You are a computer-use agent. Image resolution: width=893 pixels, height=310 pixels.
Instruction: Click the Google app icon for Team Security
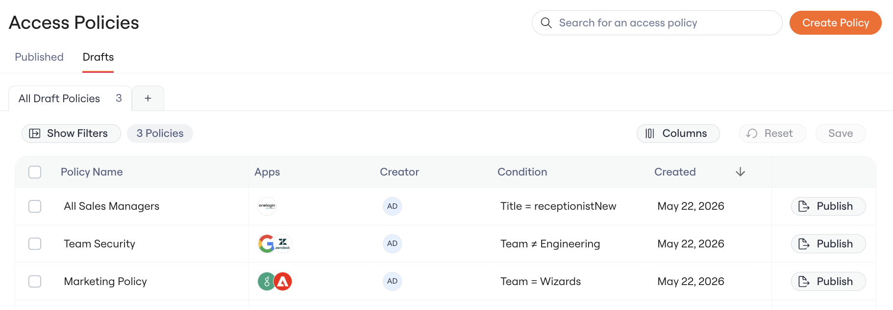click(267, 244)
